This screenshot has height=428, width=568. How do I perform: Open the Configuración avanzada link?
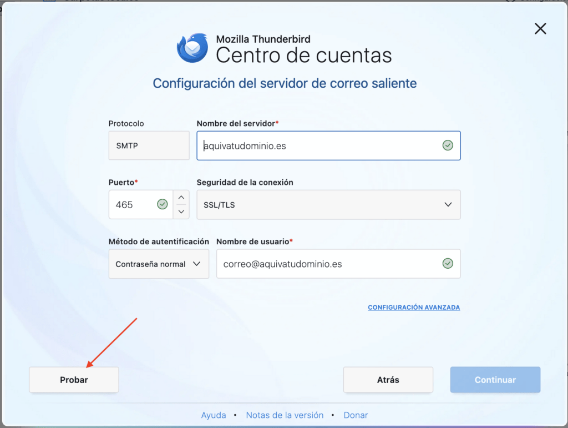click(414, 308)
